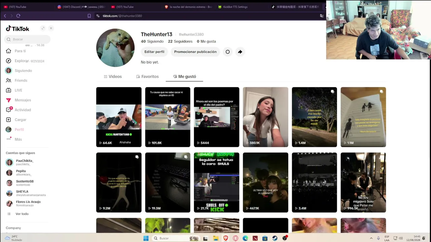Open the TheHunter13 profile picture
The width and height of the screenshot is (431, 242).
tap(115, 48)
